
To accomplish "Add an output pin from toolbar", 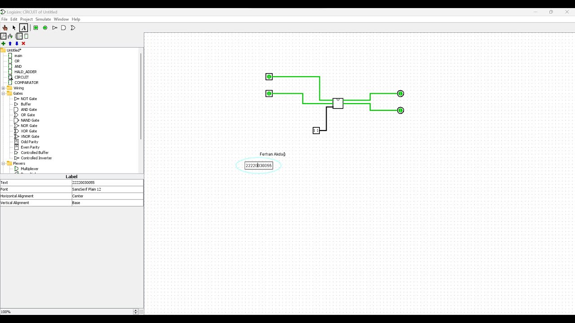I will point(45,28).
